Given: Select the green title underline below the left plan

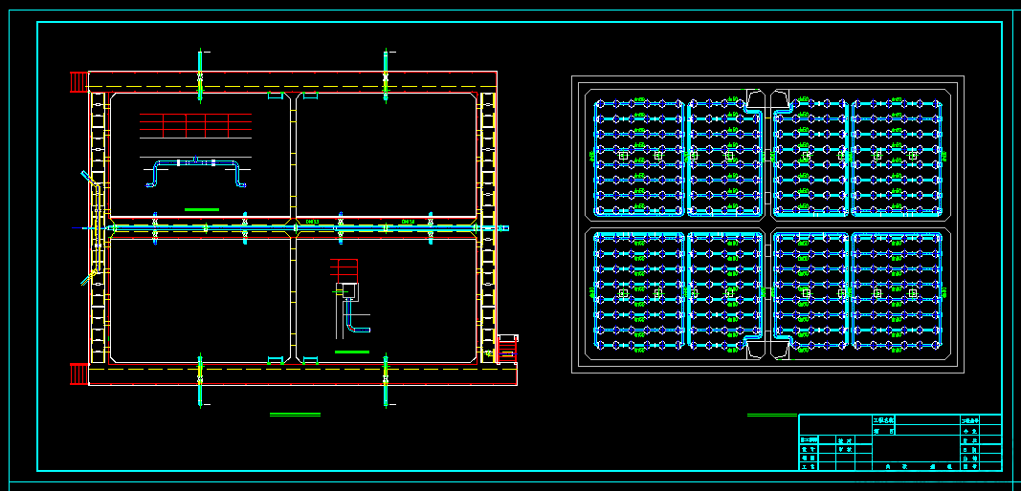Looking at the screenshot, I should pos(295,415).
